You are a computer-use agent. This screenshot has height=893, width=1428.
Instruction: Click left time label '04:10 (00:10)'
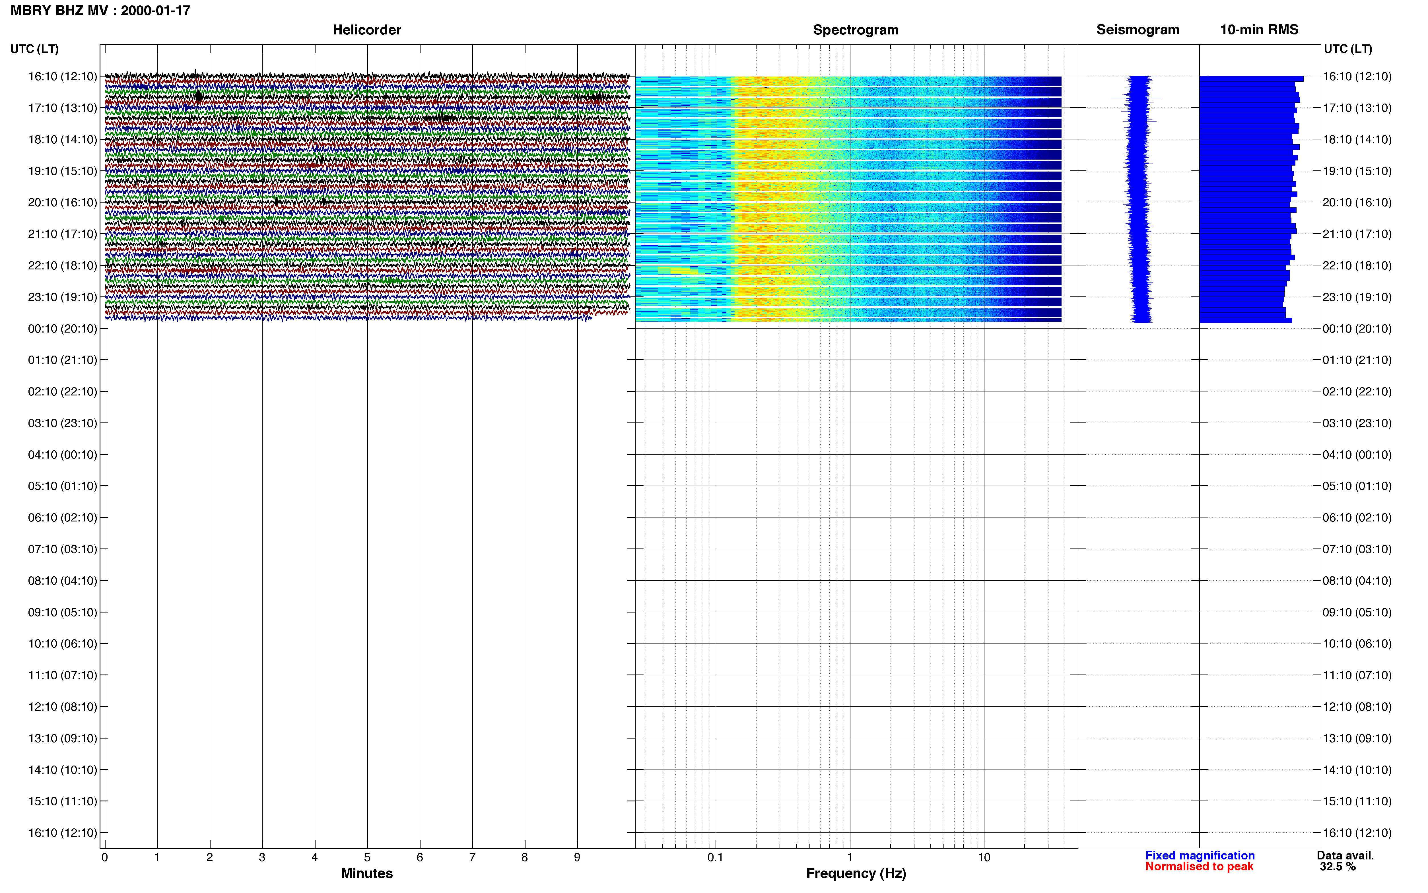tap(63, 455)
